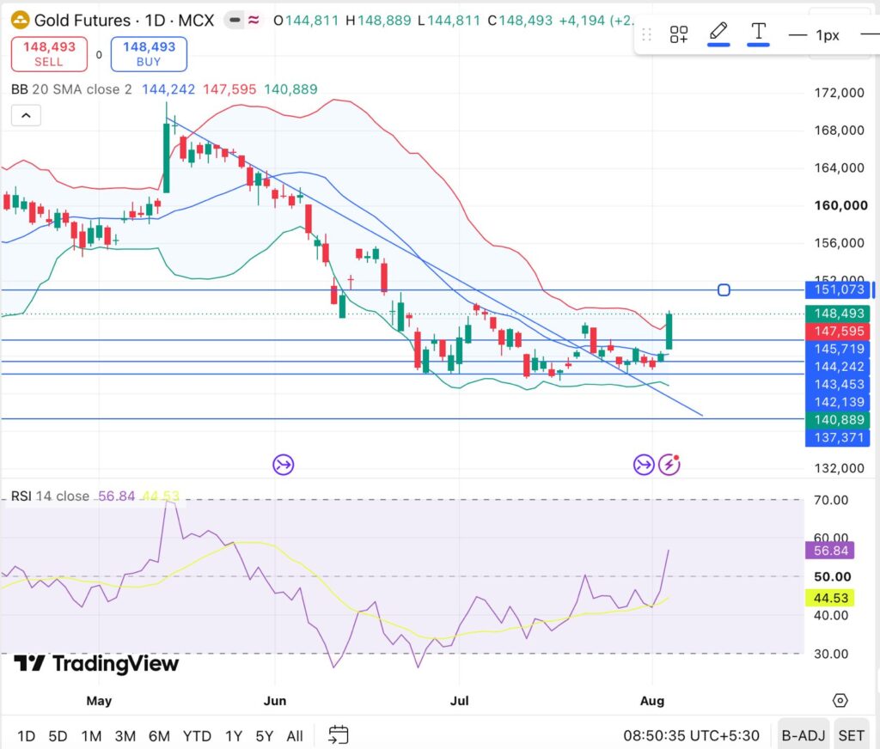This screenshot has height=749, width=880.
Task: Click the 137,371 price label
Action: point(839,437)
